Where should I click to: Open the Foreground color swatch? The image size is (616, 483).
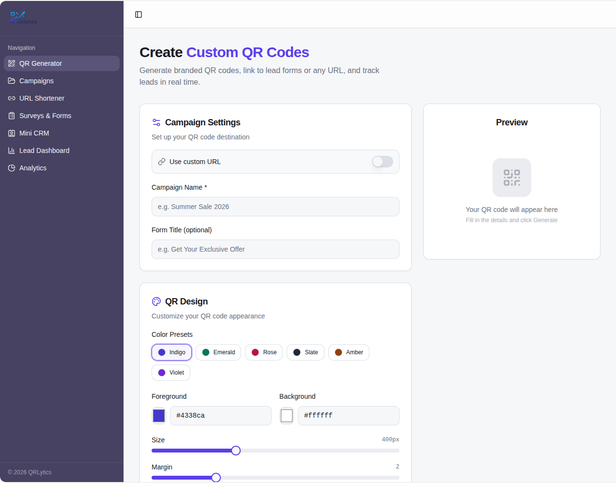(x=159, y=416)
